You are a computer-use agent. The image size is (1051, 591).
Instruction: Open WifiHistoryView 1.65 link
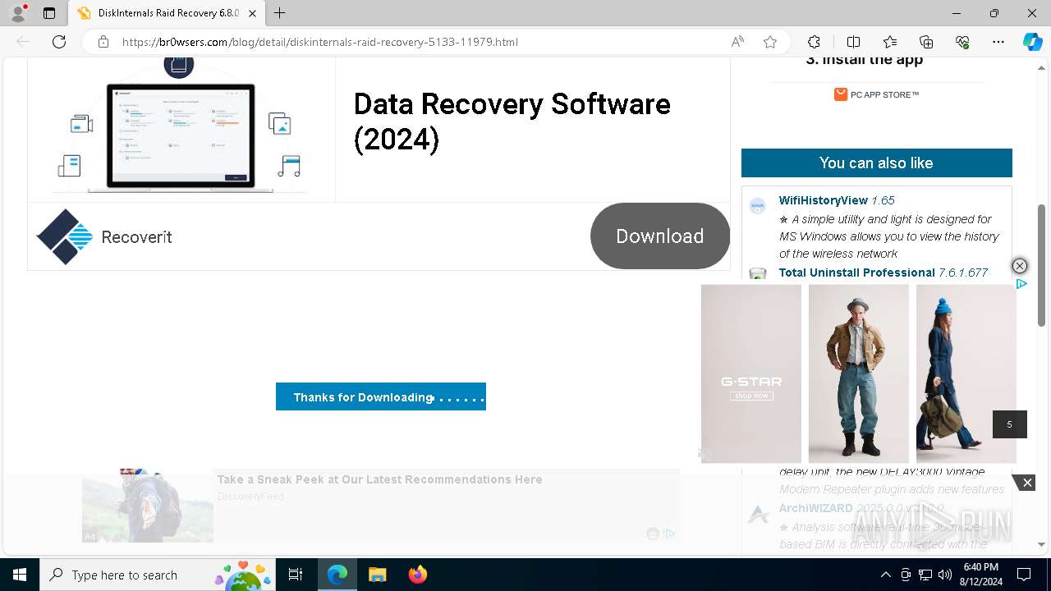click(837, 200)
